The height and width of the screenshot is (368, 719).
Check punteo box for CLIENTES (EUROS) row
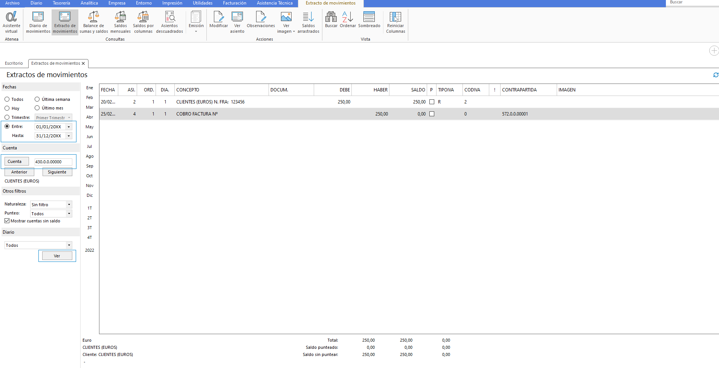432,102
